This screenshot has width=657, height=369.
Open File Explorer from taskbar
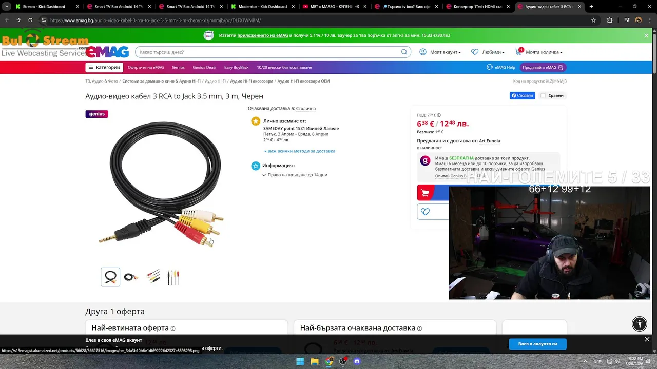coord(315,361)
